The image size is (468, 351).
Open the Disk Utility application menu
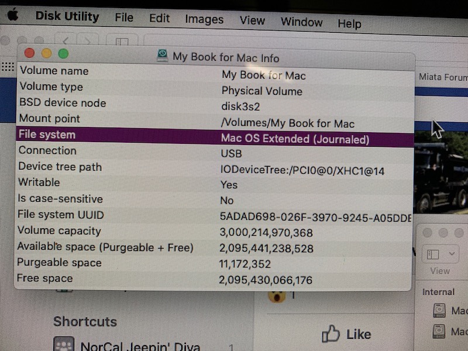tap(67, 16)
